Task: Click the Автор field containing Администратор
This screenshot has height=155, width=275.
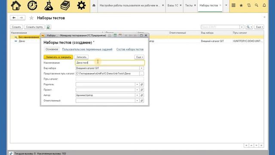Action: [105, 95]
